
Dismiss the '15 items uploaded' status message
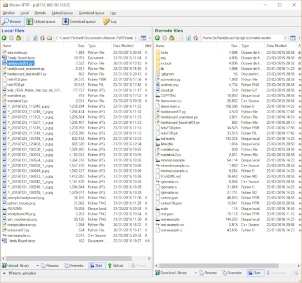click(4, 273)
